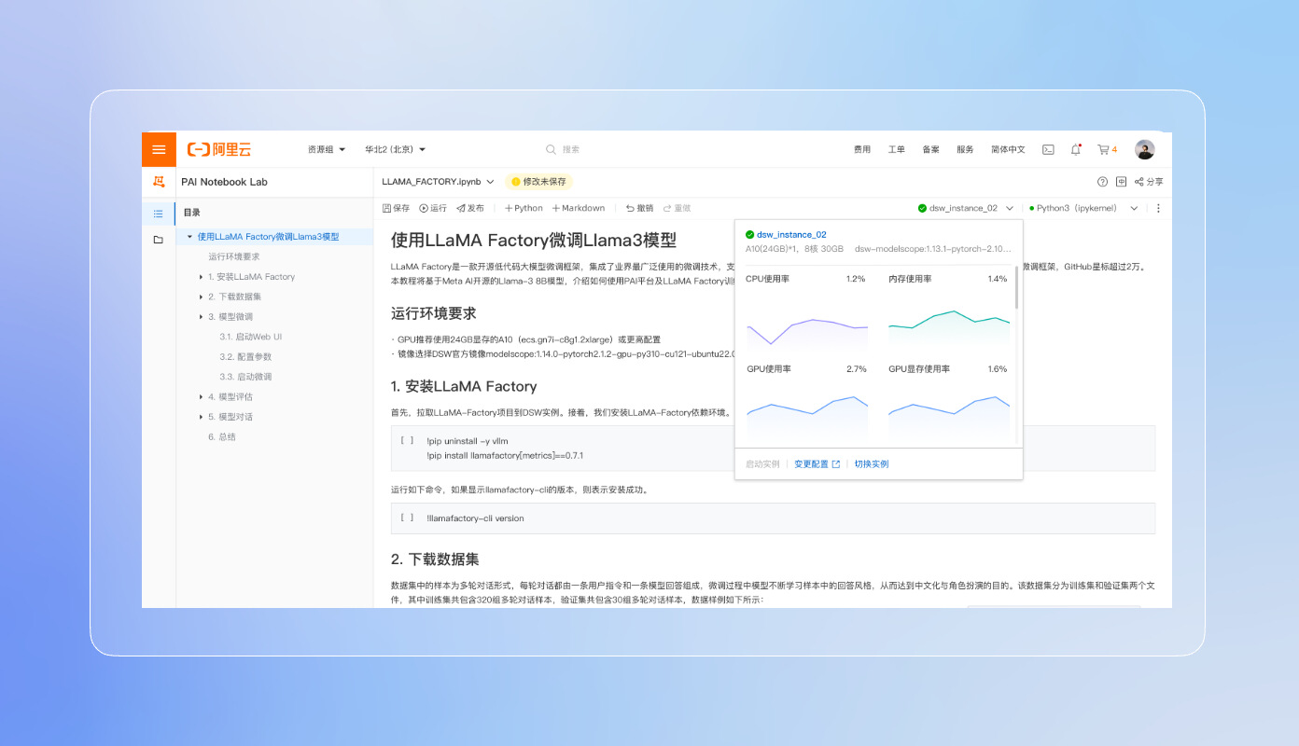
Task: Open the 华北2 (北京) region dropdown
Action: (x=395, y=149)
